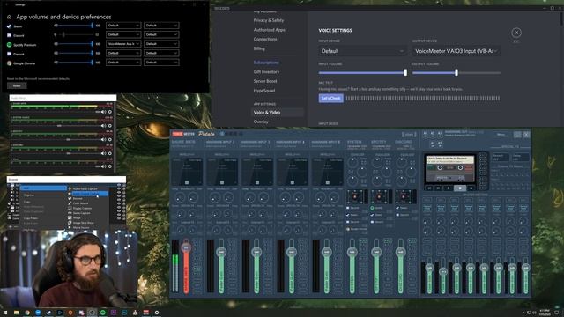This screenshot has width=564, height=317.
Task: Open Spotify Premium VoiceMeeter Aux output dropdown
Action: (123, 44)
